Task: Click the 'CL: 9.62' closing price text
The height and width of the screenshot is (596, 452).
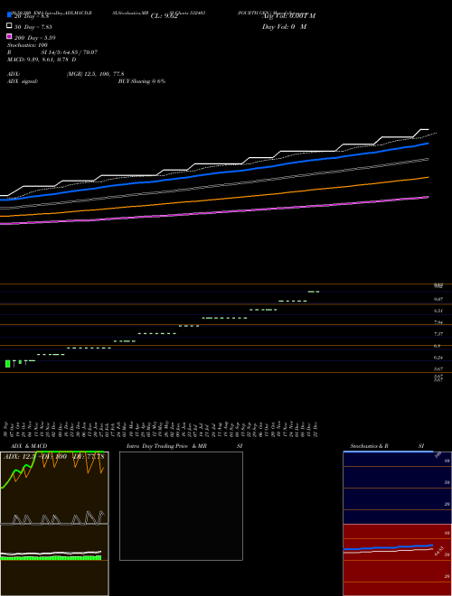Action: coord(165,16)
